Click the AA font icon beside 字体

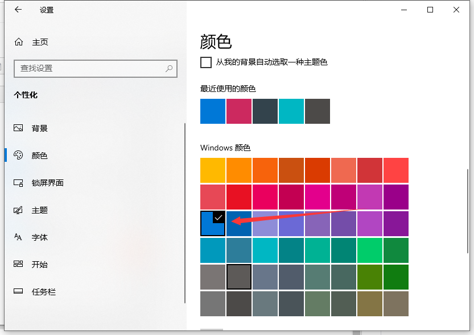point(18,237)
